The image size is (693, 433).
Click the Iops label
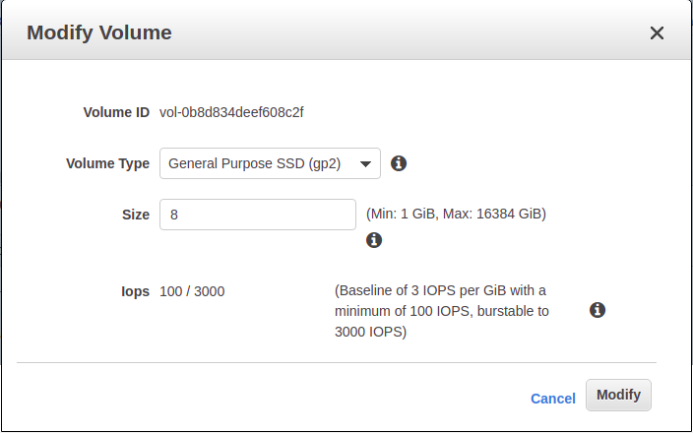point(135,291)
